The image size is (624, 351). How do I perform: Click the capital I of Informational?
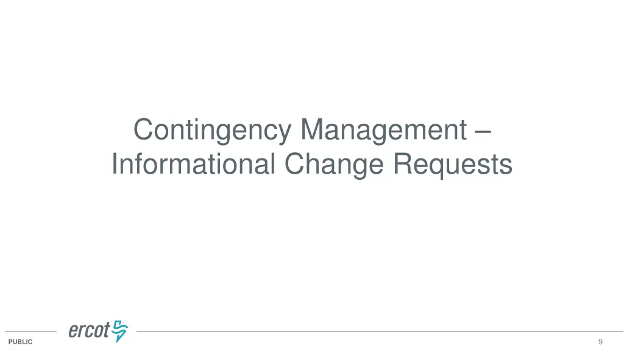[x=115, y=164]
